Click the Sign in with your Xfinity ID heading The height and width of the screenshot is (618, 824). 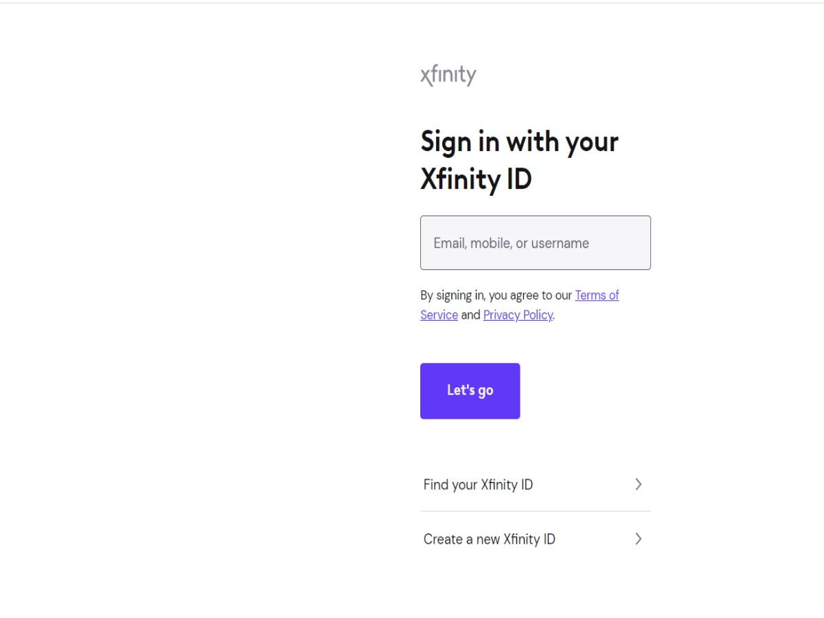coord(519,161)
